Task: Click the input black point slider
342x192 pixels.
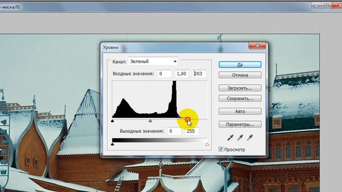Action: coord(113,121)
